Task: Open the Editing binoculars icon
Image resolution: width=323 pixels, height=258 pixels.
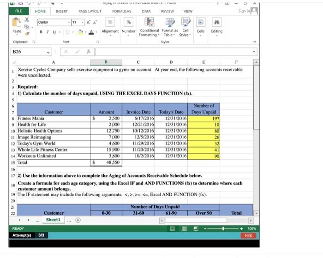Action: (x=216, y=22)
